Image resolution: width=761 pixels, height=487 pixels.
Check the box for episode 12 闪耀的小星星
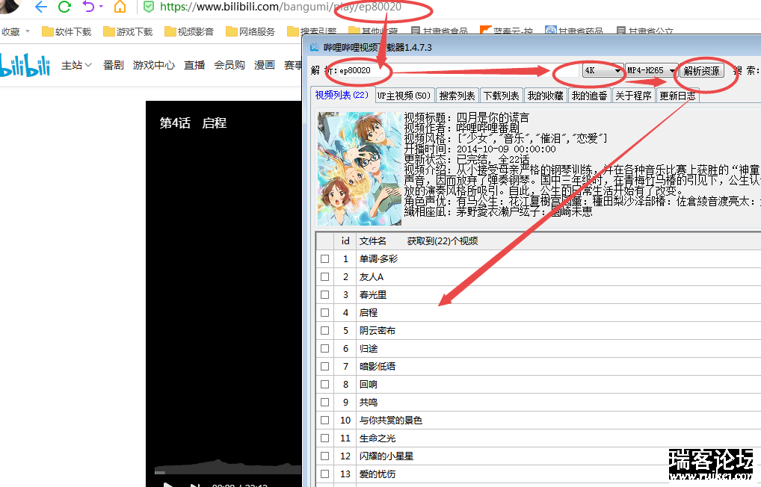[x=324, y=456]
